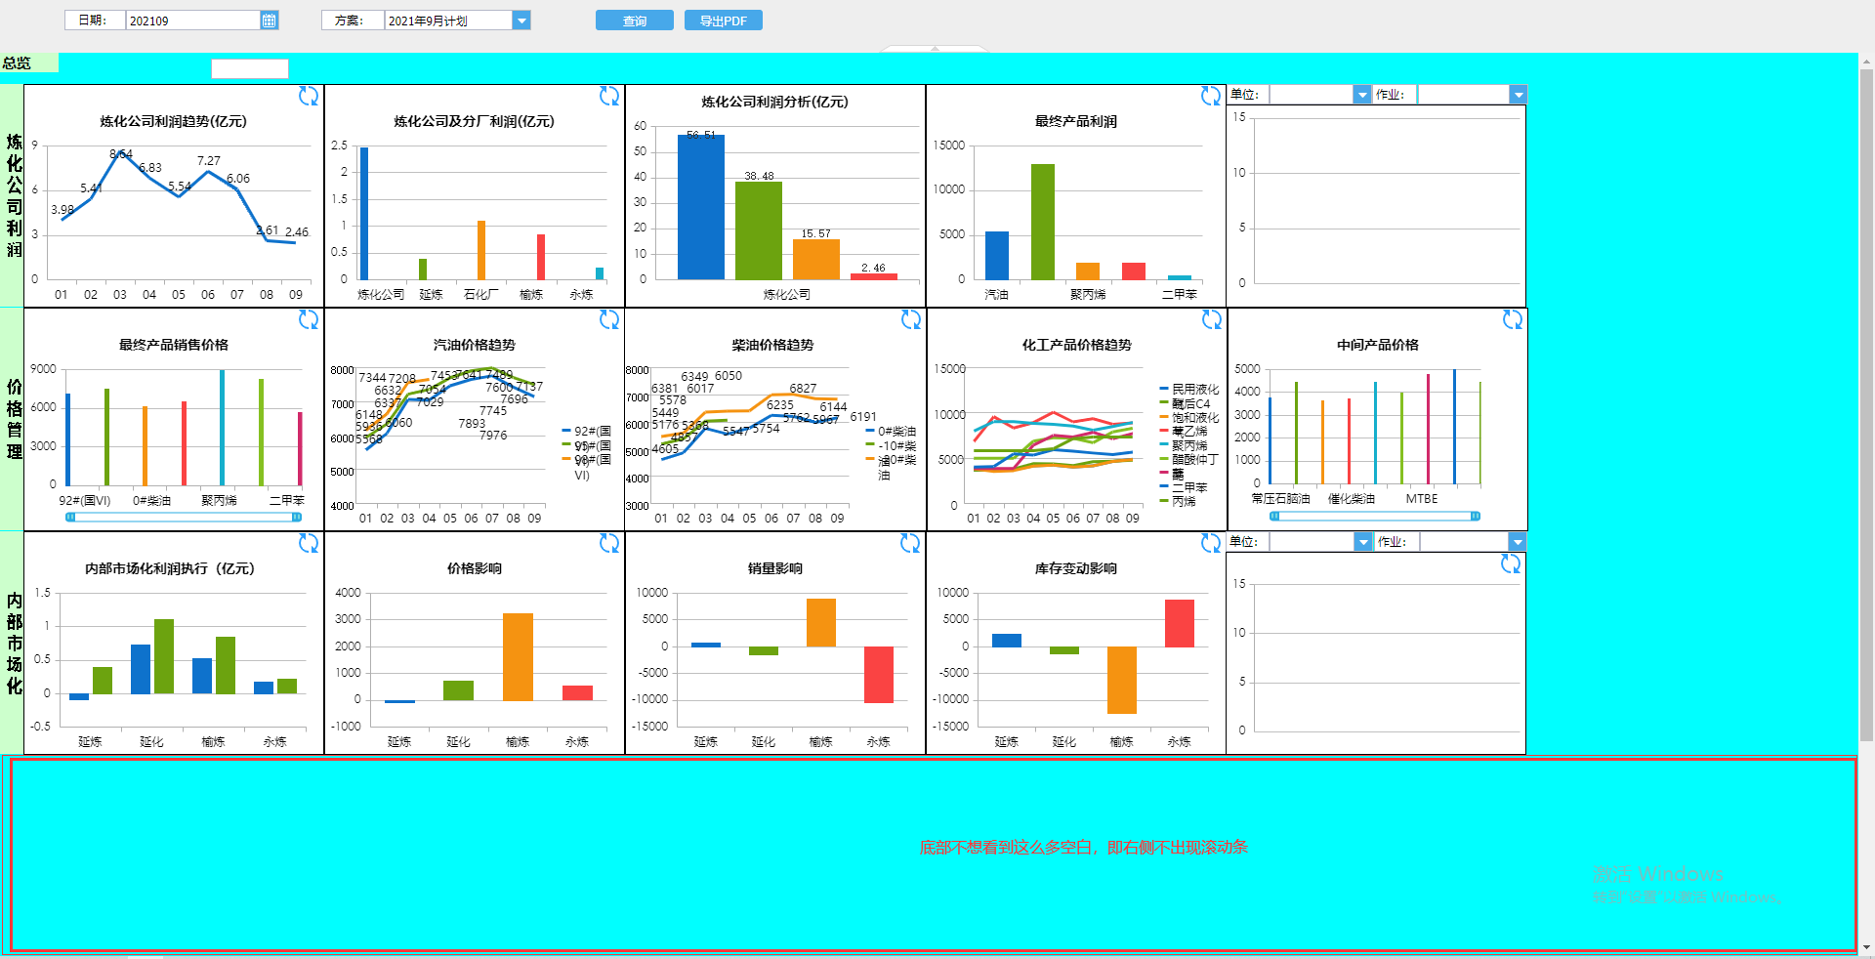The height and width of the screenshot is (959, 1875).
Task: Open lower 作业 dropdown arrow
Action: click(x=1517, y=541)
